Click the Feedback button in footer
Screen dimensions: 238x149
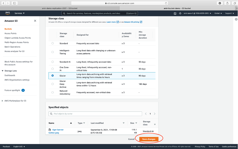coord(6,147)
